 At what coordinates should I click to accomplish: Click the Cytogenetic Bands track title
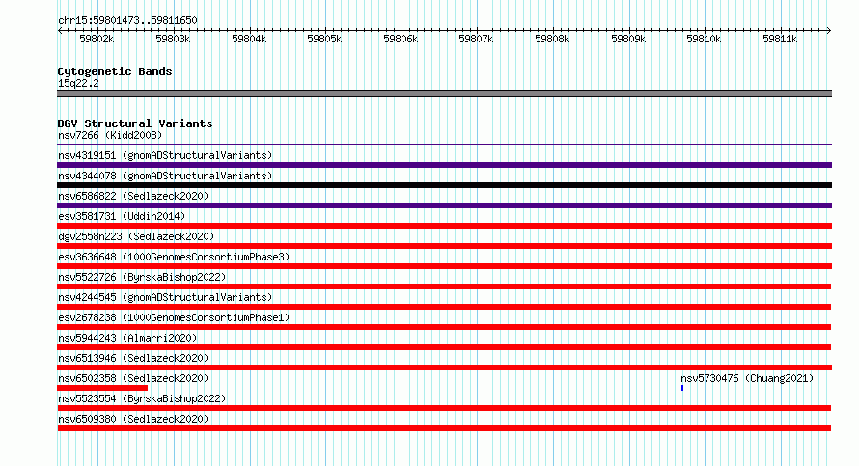(x=115, y=71)
